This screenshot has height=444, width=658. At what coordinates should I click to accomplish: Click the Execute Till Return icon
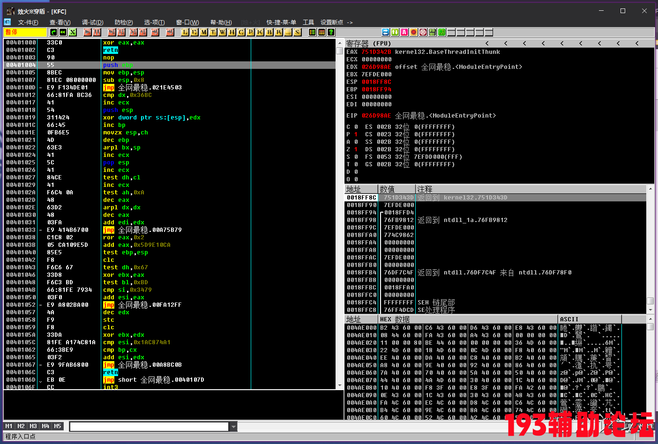155,32
